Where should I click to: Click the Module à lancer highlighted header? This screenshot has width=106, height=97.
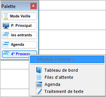click(67, 59)
